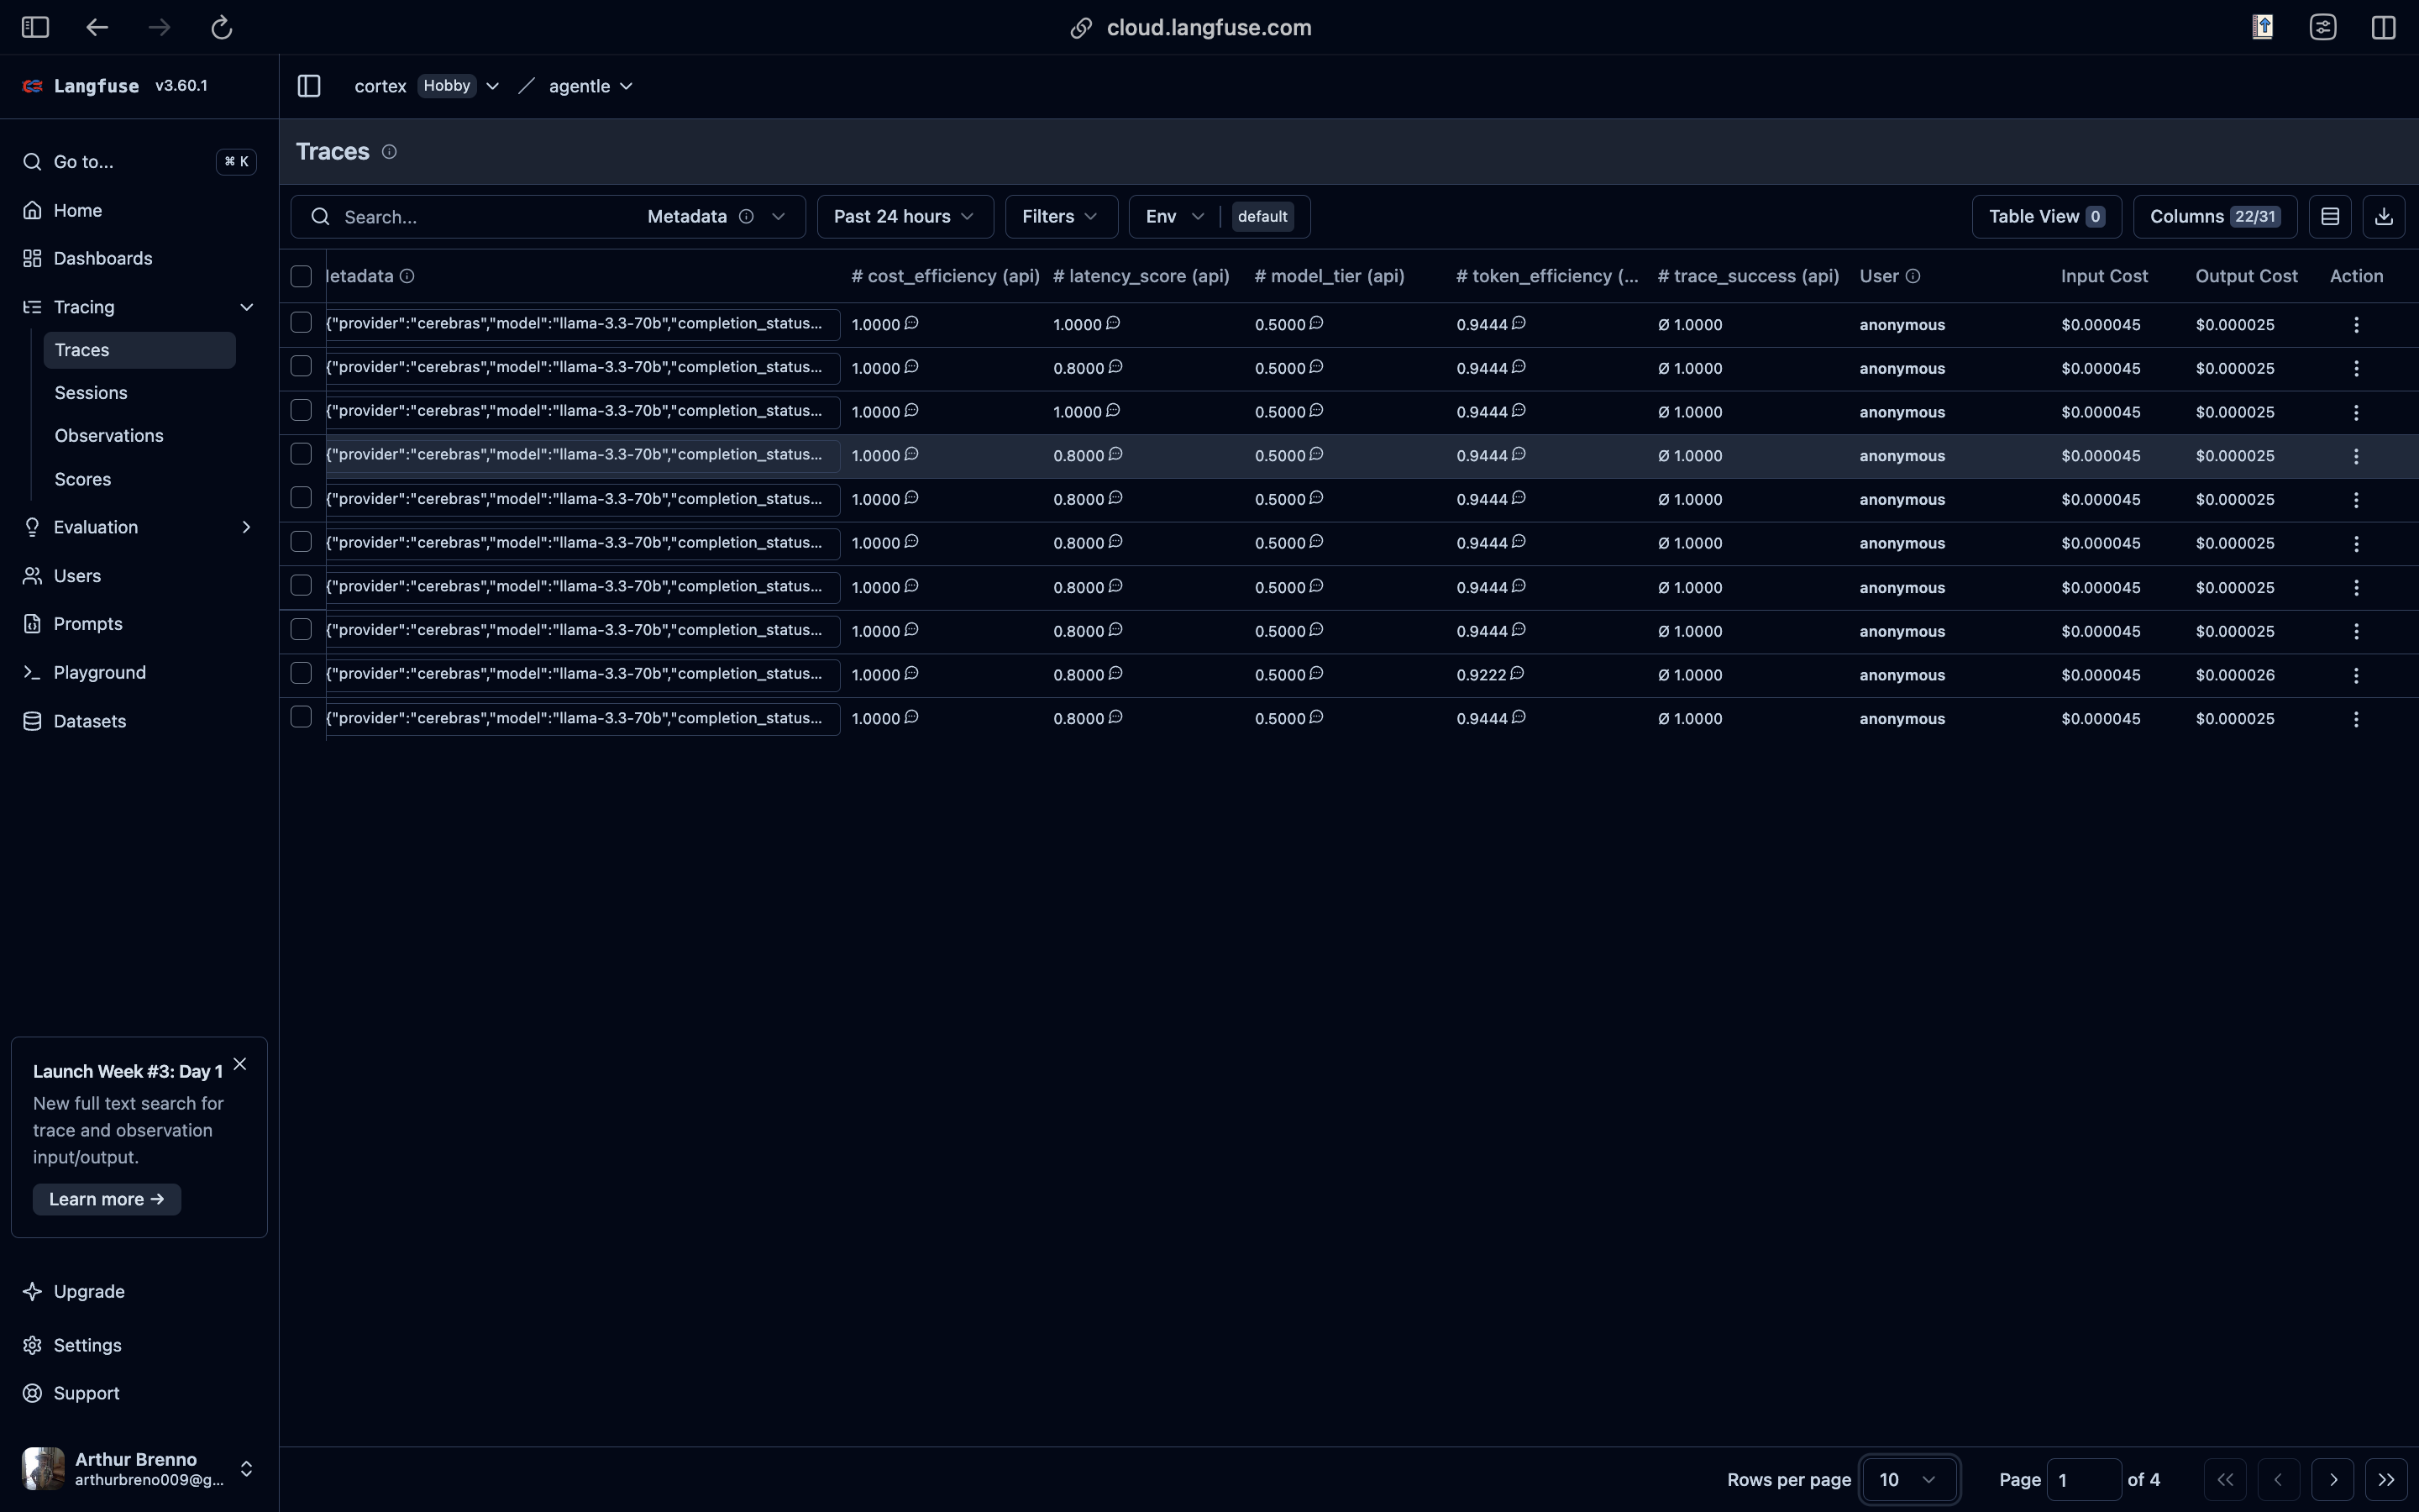The image size is (2419, 1512).
Task: Click the Learn more button
Action: click(x=106, y=1199)
